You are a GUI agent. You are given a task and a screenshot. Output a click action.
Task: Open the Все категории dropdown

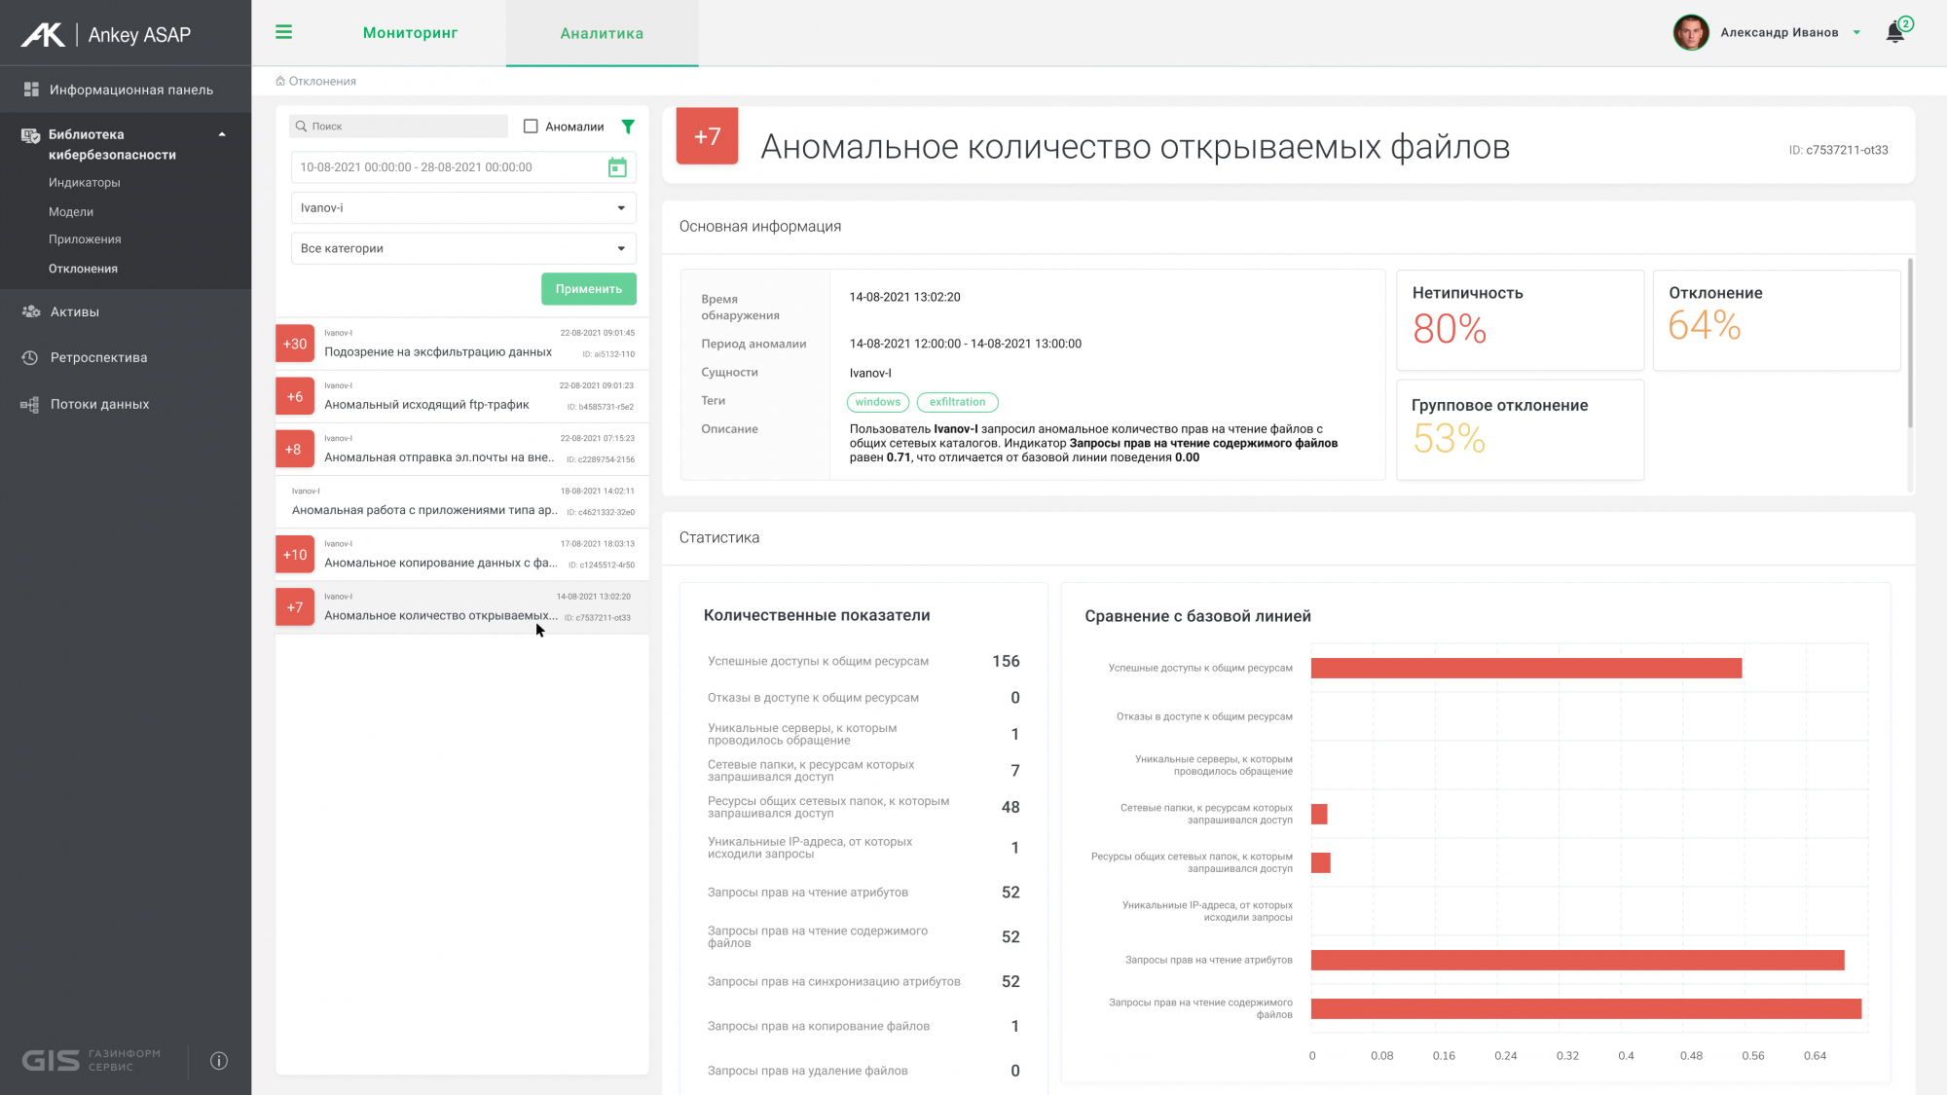tap(463, 248)
